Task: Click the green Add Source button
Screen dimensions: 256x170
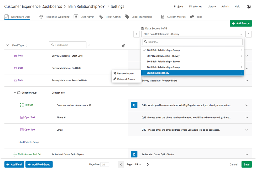Action: 241,23
